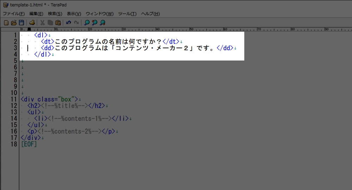
Task: Click the <div class="box"> line
Action: pos(49,99)
